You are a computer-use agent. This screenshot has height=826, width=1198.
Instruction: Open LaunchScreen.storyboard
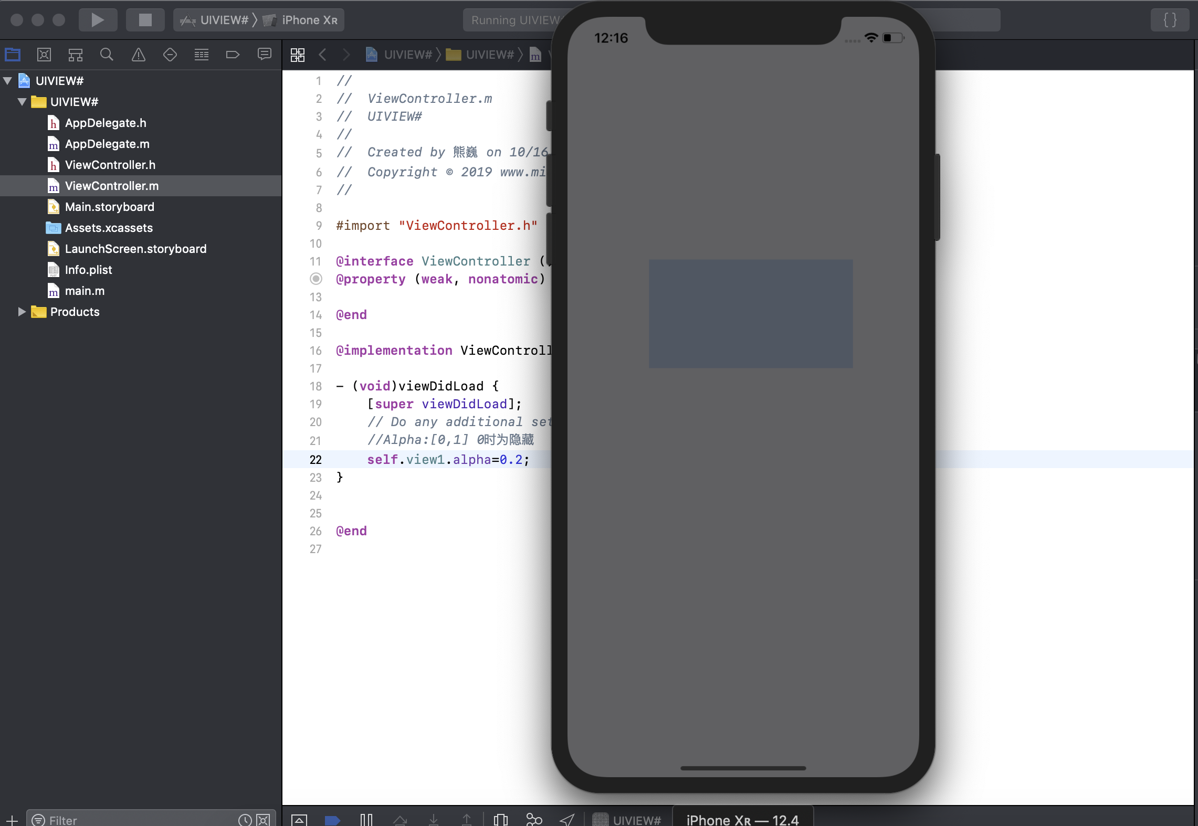click(x=127, y=249)
